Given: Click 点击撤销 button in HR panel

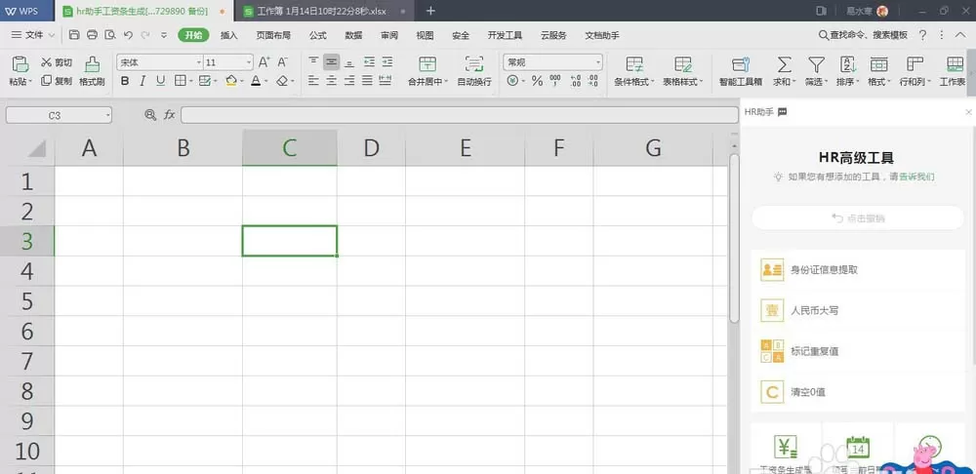Looking at the screenshot, I should click(858, 218).
